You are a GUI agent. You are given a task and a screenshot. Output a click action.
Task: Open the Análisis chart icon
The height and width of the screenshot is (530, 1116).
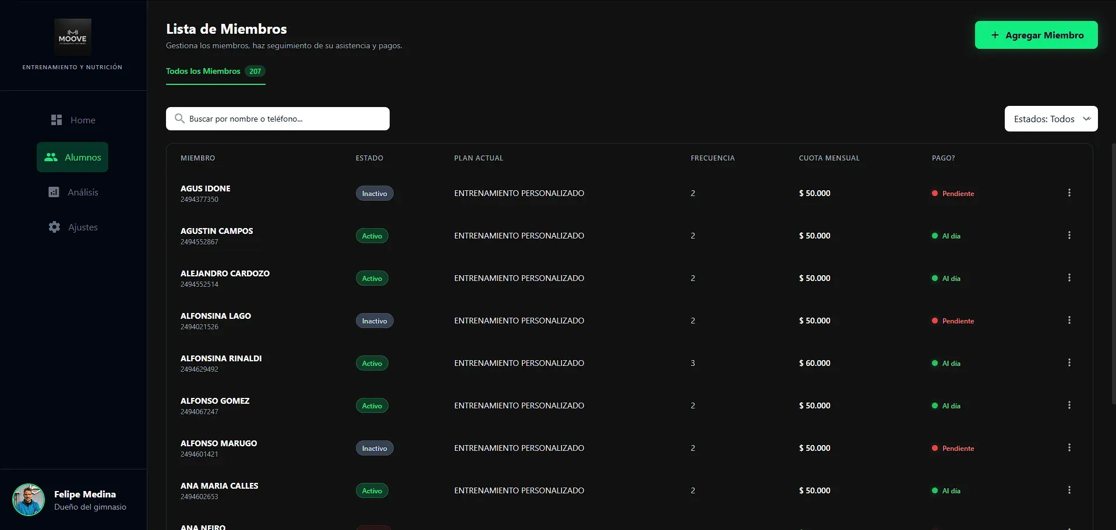[x=54, y=192]
